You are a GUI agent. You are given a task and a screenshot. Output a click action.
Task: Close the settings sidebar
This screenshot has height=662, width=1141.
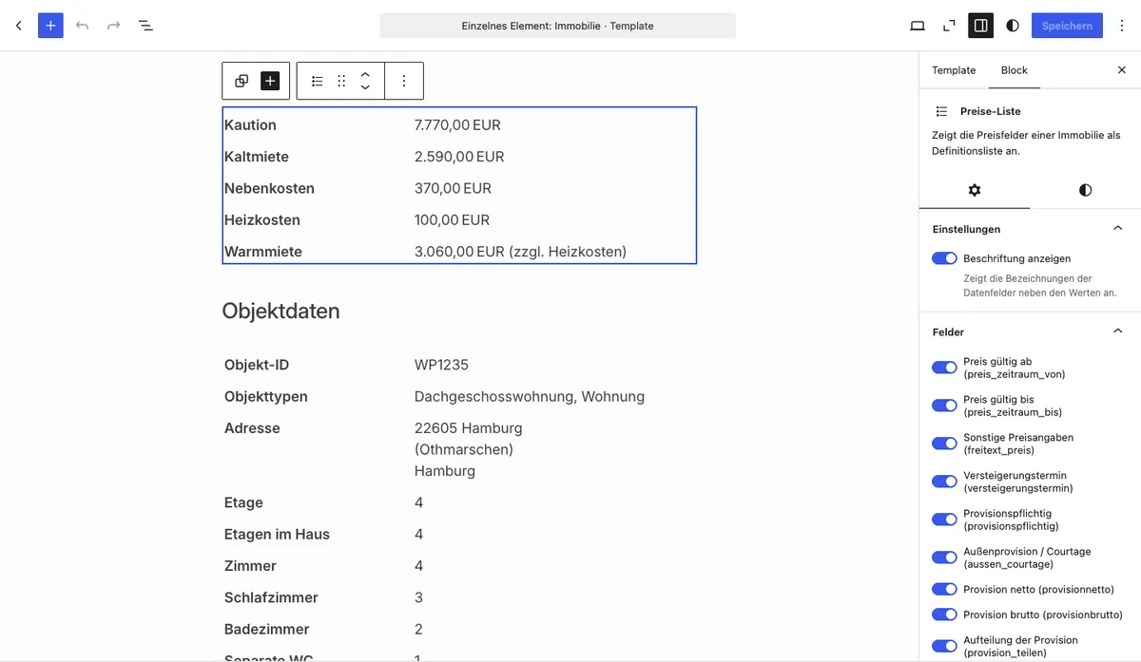[1121, 70]
